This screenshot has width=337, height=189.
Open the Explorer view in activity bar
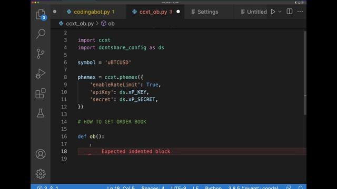(x=41, y=14)
